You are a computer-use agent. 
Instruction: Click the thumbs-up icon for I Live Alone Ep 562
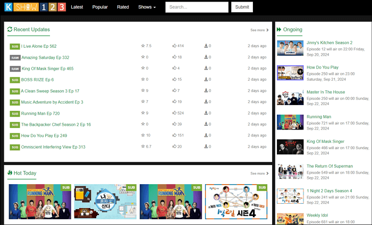tap(174, 46)
